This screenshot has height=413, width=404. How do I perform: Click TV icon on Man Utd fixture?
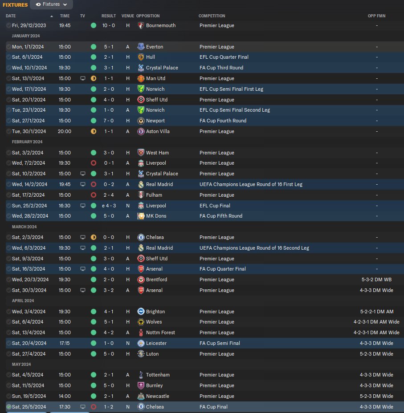[83, 78]
